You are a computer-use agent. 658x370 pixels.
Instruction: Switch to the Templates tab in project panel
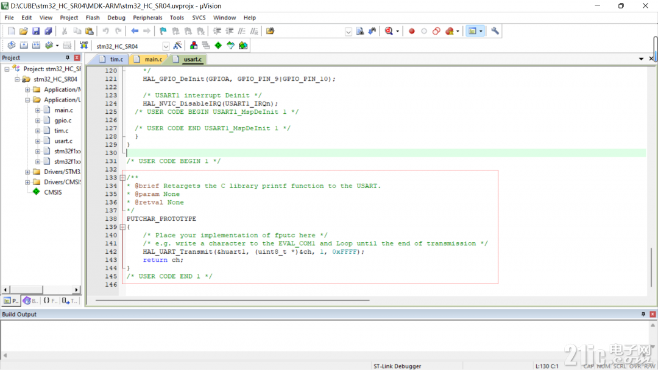(x=69, y=301)
